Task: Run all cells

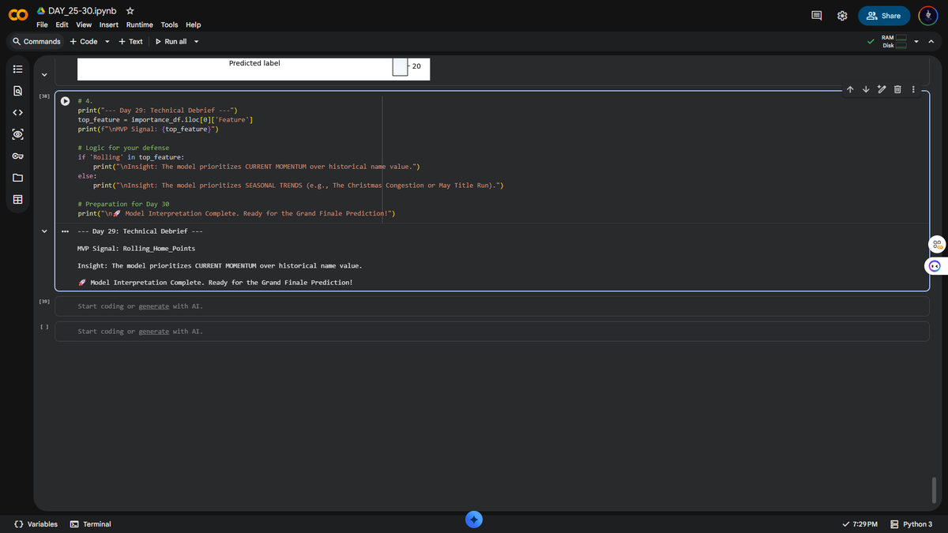Action: click(171, 41)
